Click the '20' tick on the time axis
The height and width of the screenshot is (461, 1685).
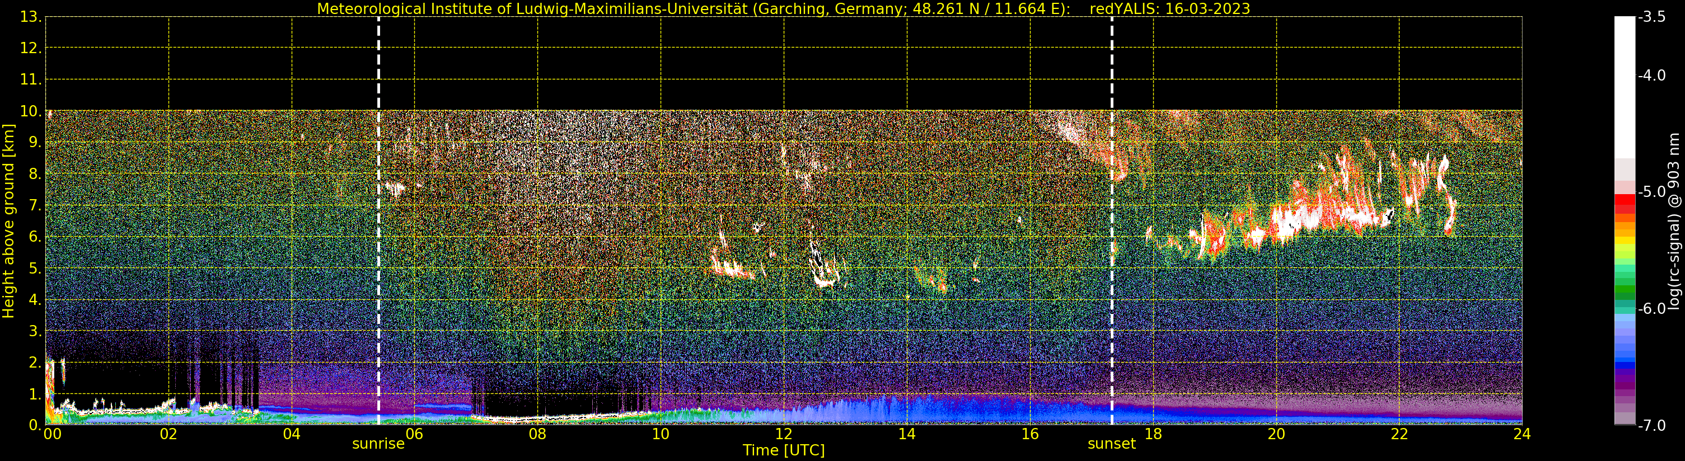coord(1276,434)
